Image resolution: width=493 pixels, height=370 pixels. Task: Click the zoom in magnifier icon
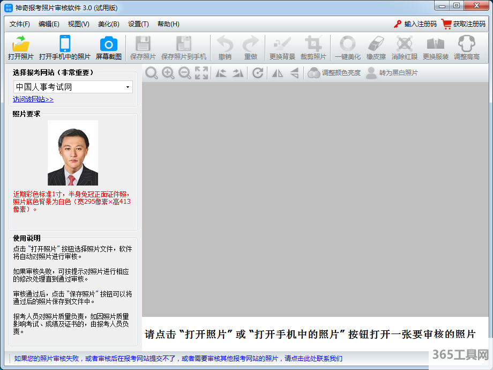(168, 73)
